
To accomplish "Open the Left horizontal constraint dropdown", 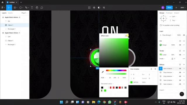I will tap(174, 17).
